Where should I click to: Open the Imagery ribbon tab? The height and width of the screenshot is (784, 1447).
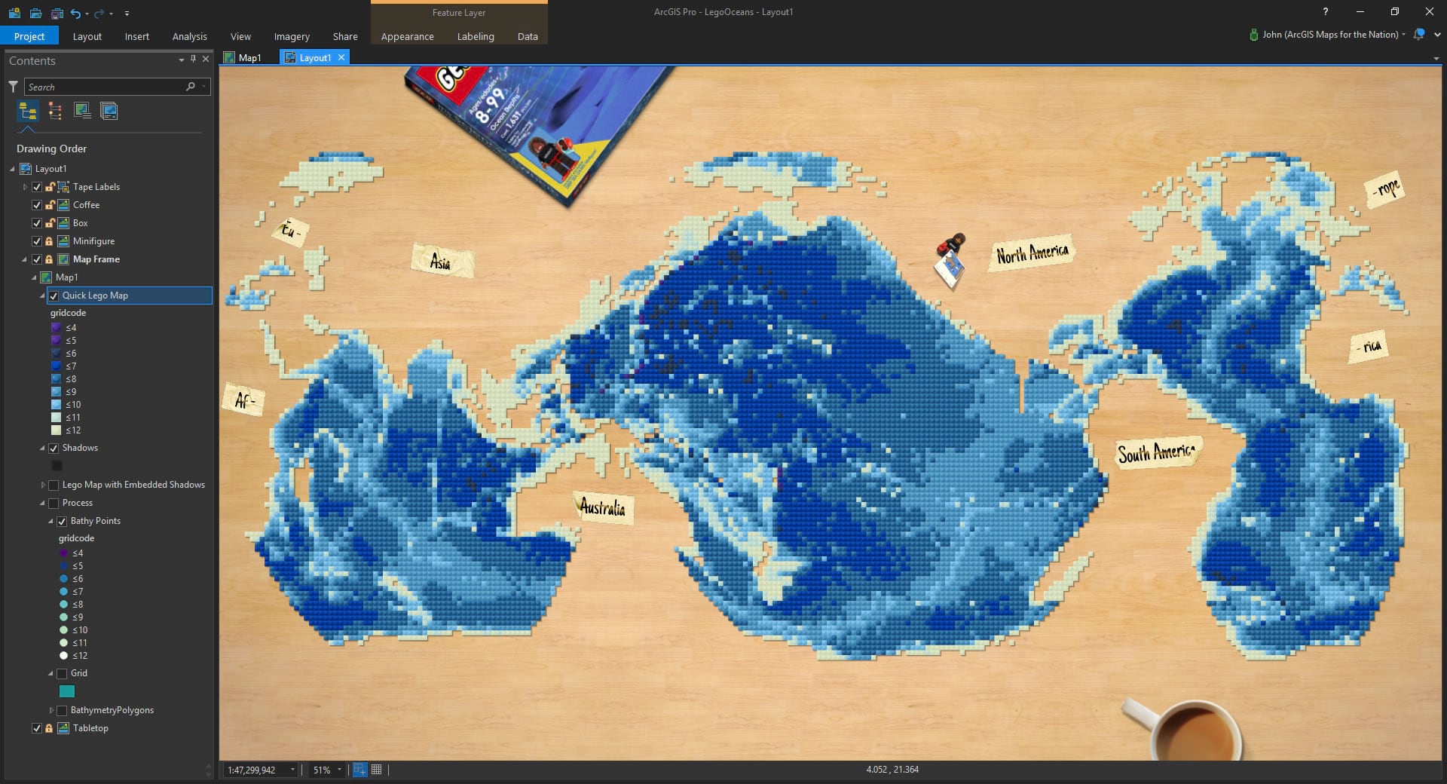pos(292,36)
